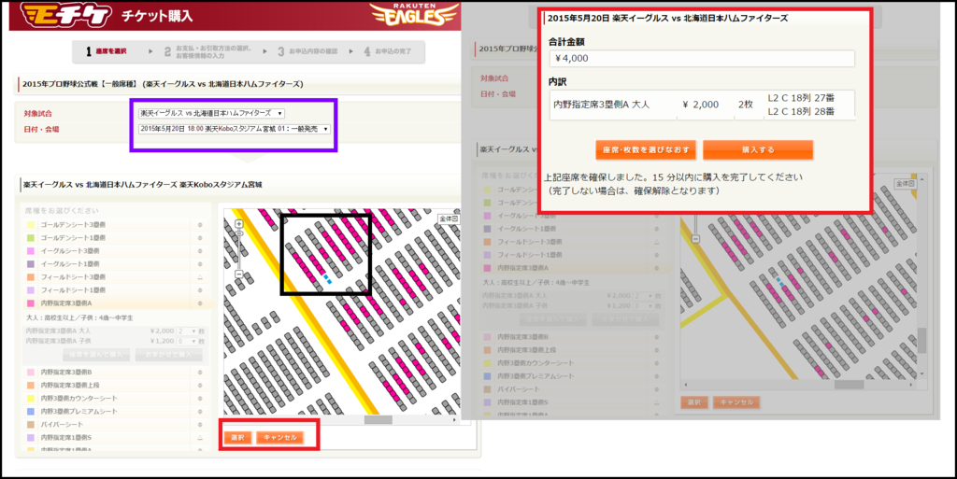Viewport: 957px width, 479px height.
Task: Click the Eチケ logo in the header
Action: point(66,15)
